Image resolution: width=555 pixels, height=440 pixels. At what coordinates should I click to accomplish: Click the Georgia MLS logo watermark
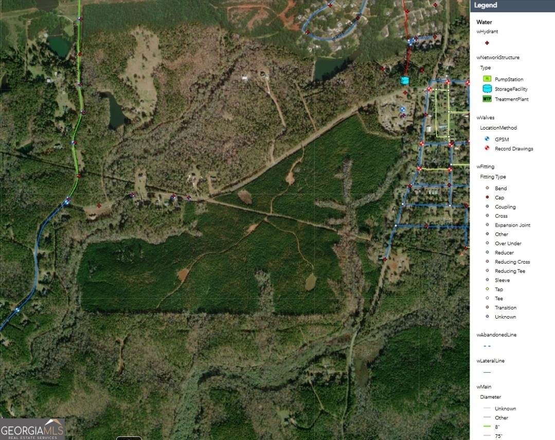[32, 429]
